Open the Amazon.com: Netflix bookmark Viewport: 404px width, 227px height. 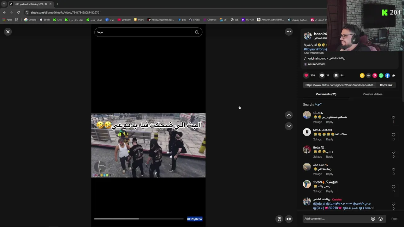coord(270,20)
